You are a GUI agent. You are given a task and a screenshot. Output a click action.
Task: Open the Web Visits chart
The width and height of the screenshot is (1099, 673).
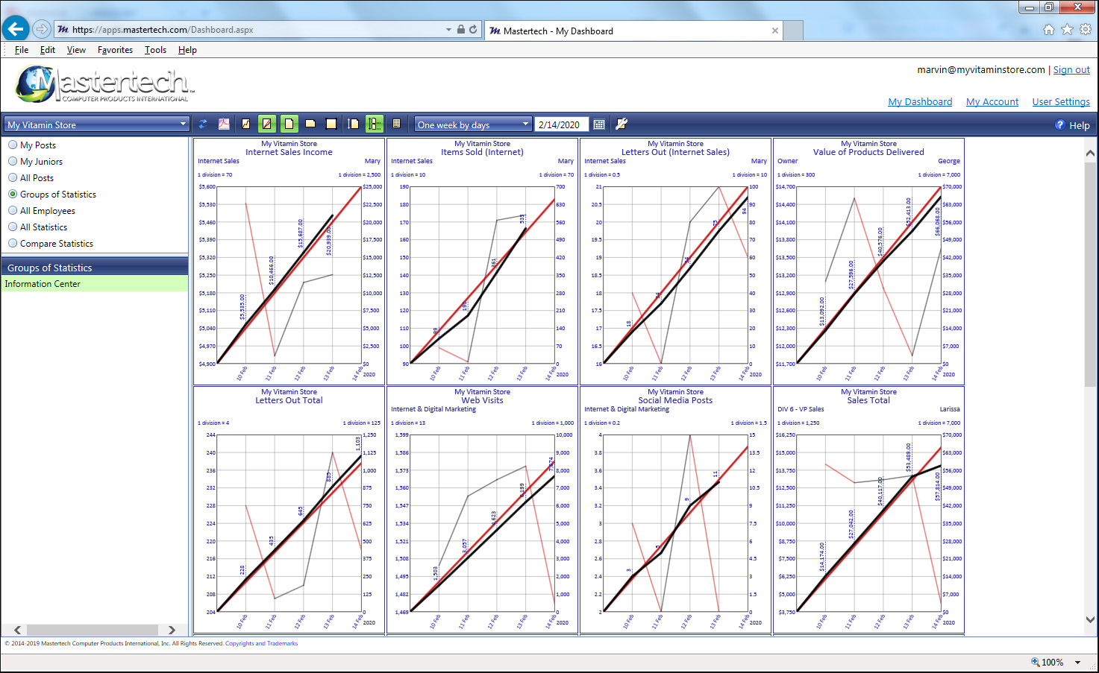tap(482, 509)
